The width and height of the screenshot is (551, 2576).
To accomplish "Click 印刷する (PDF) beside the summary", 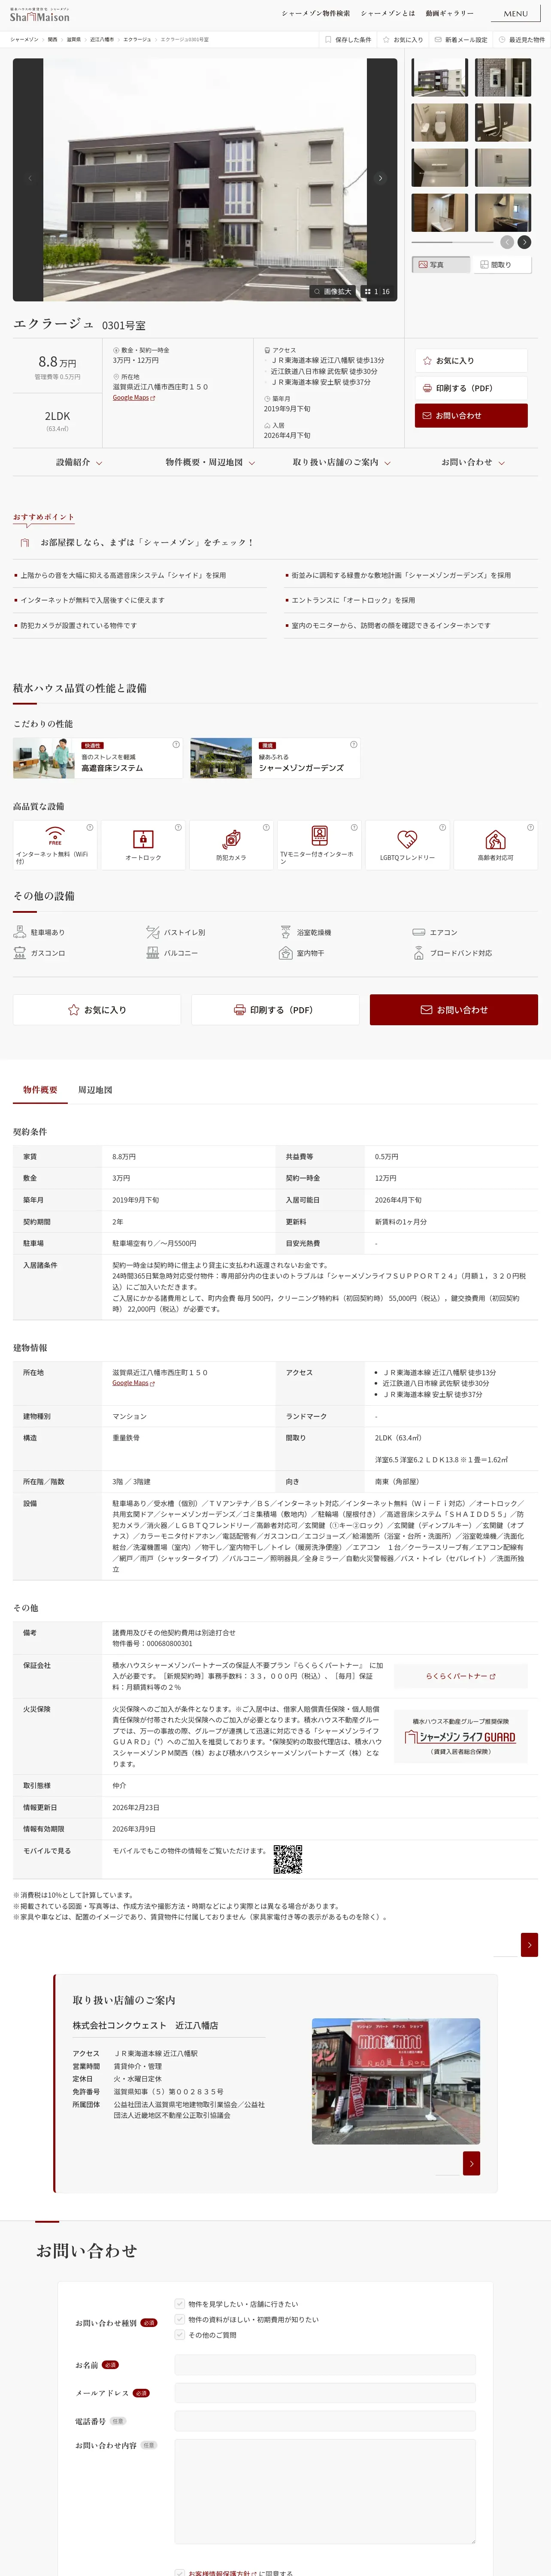I will click(x=471, y=388).
